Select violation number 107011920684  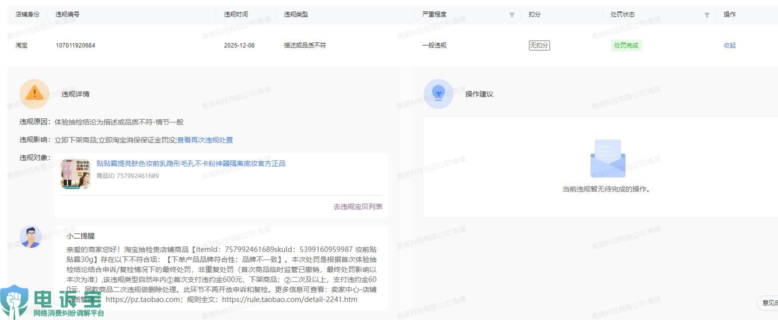pyautogui.click(x=75, y=45)
